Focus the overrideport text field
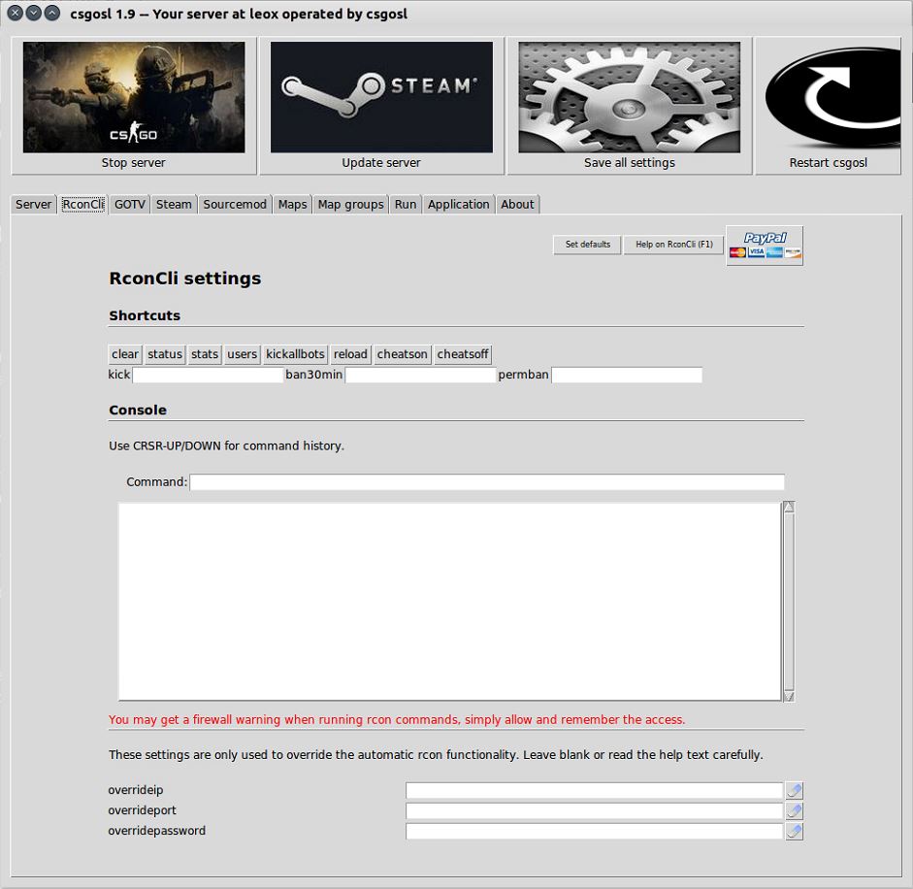Viewport: 913px width, 889px height. point(595,811)
